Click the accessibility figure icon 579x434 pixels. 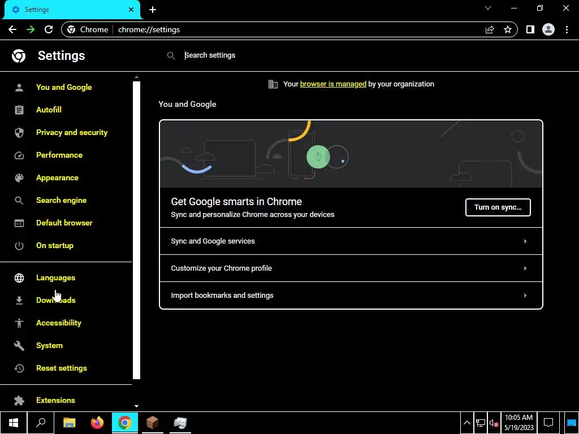click(x=19, y=323)
